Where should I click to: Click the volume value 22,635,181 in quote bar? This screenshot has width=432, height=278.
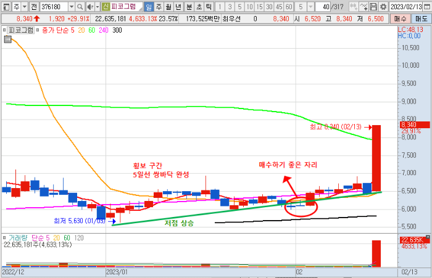(x=110, y=18)
